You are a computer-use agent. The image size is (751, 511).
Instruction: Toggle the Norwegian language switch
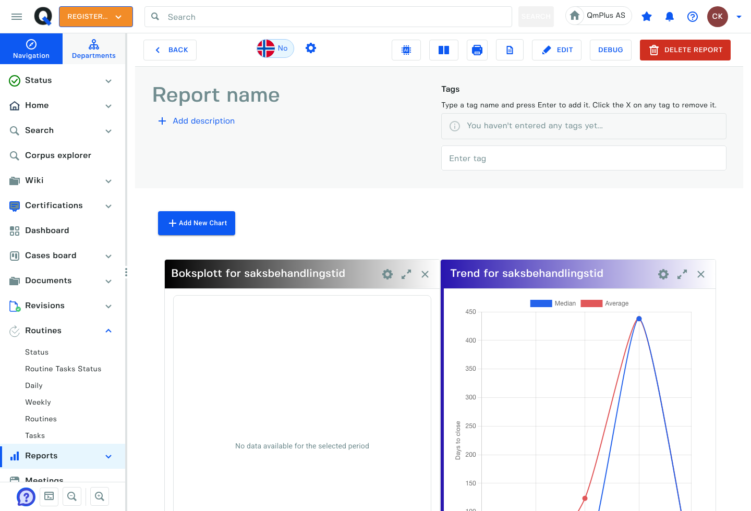275,48
